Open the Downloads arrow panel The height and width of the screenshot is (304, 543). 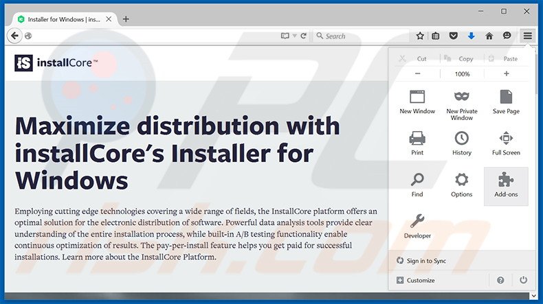[x=471, y=36]
